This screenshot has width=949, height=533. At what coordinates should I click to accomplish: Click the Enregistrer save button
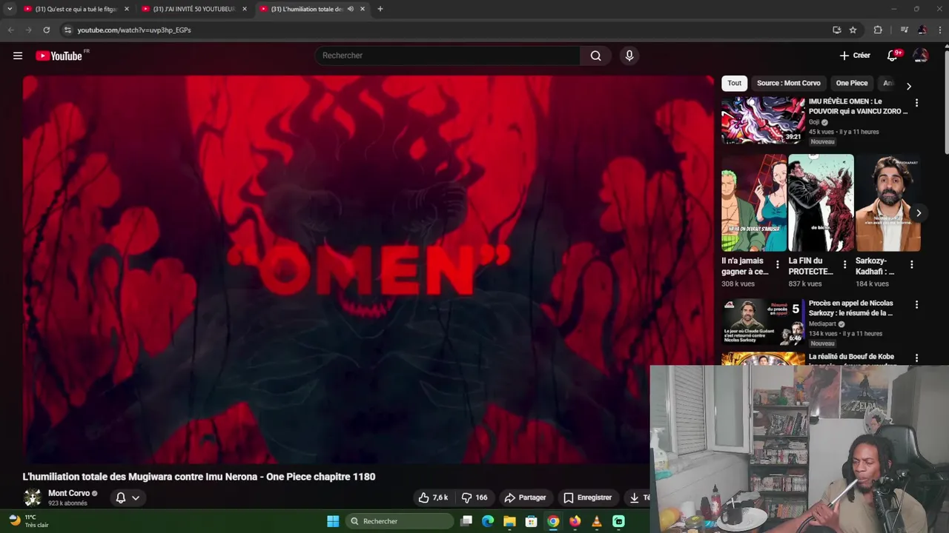click(587, 497)
